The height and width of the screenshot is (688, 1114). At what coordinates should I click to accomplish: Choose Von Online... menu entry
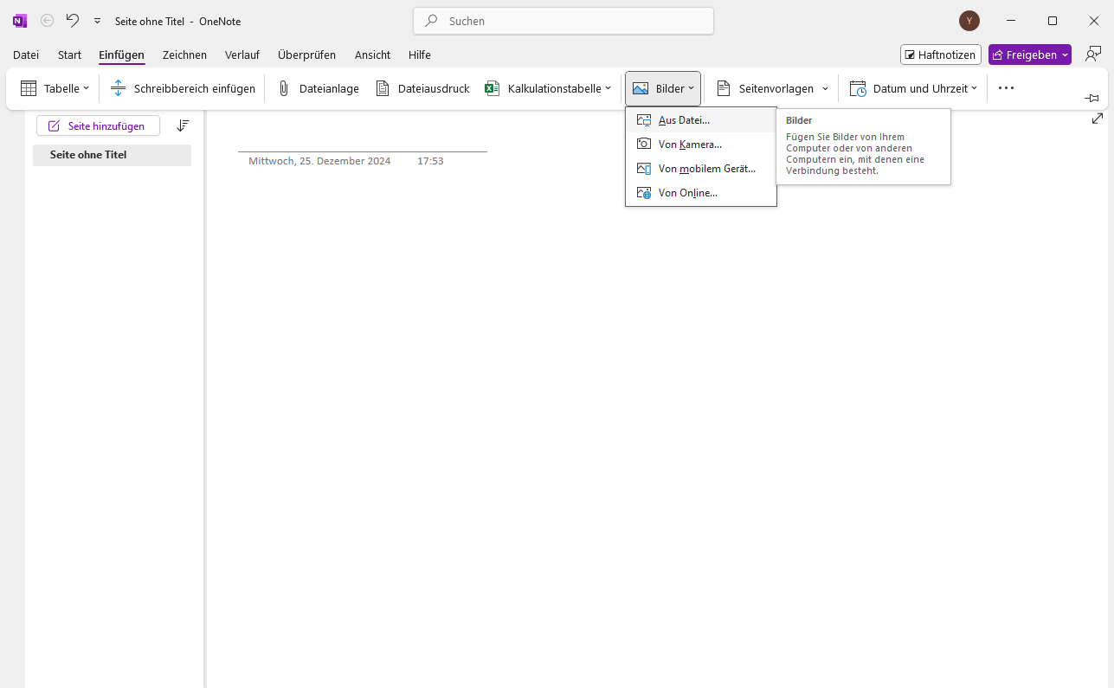[x=701, y=193]
